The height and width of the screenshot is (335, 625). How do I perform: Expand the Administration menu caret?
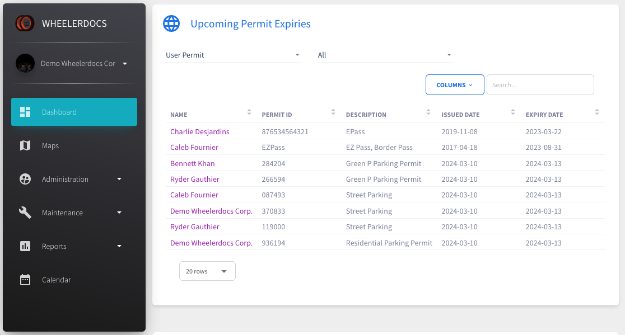pos(119,179)
